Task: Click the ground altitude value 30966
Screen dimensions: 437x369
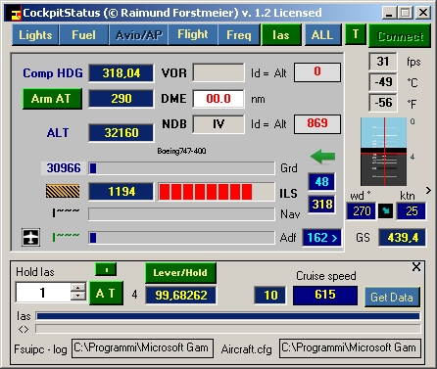Action: pos(64,168)
